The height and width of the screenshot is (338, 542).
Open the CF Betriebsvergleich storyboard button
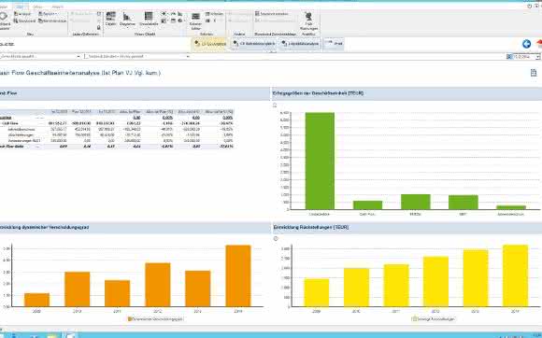(x=254, y=44)
